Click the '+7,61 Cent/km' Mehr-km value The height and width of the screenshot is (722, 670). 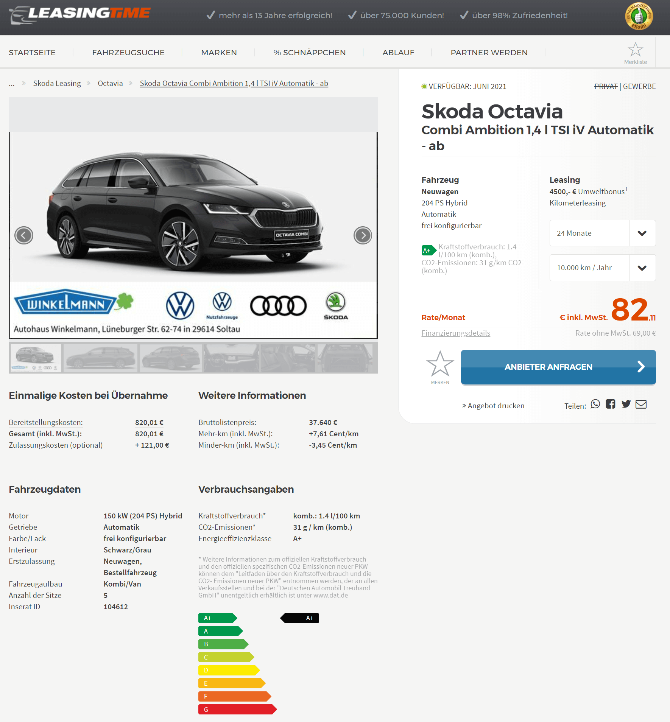point(333,434)
